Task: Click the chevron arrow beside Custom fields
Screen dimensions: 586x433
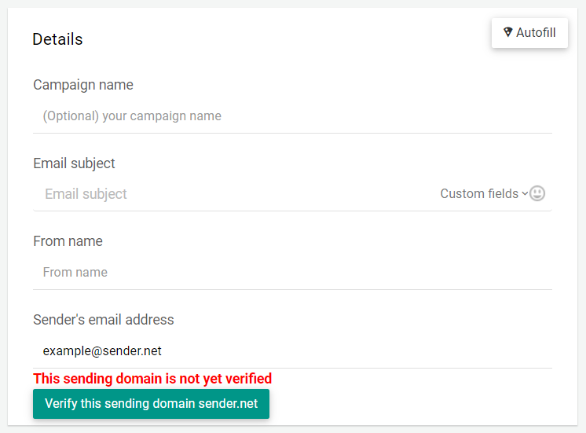Action: (x=525, y=193)
